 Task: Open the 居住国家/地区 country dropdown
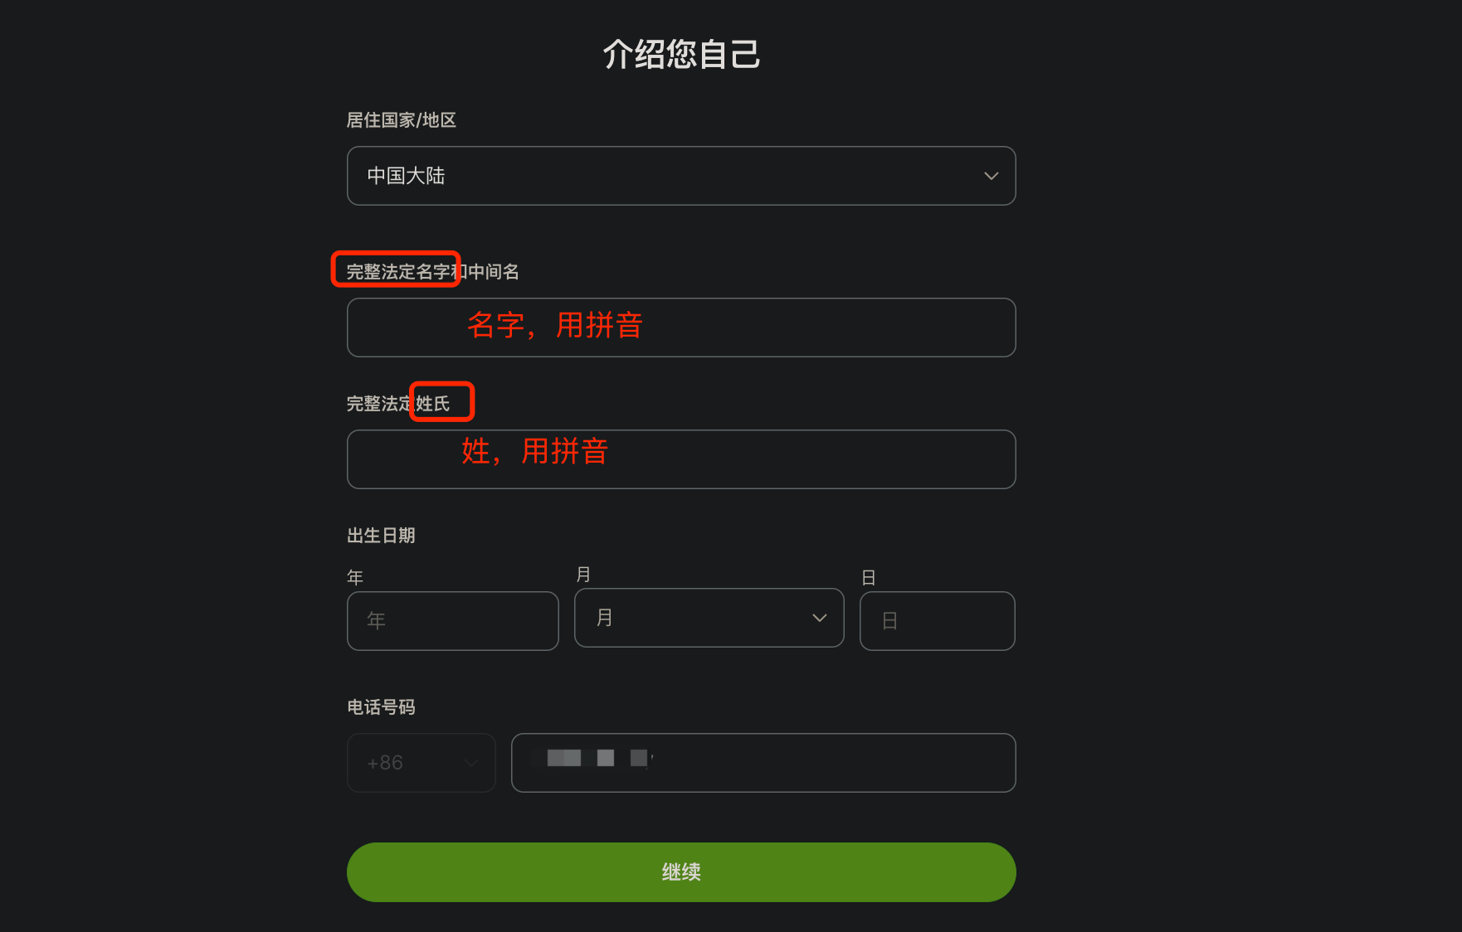tap(681, 176)
